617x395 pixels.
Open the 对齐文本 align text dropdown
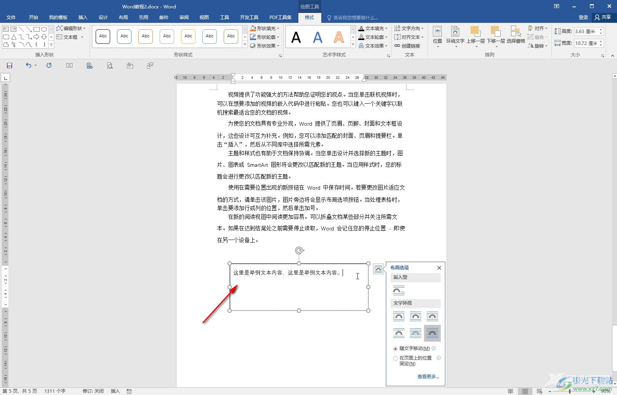coord(409,37)
